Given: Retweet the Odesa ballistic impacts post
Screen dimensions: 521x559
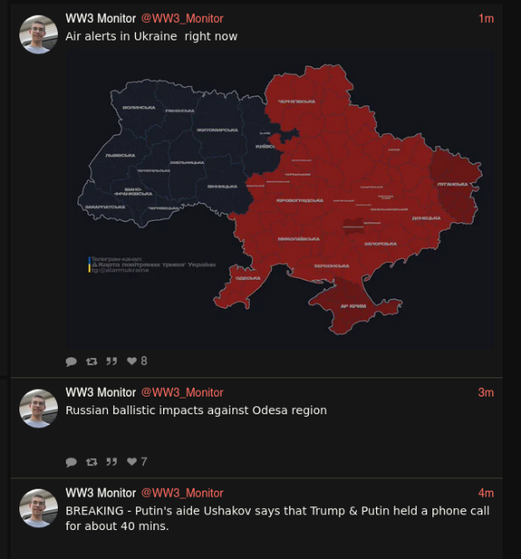Looking at the screenshot, I should click(x=91, y=462).
